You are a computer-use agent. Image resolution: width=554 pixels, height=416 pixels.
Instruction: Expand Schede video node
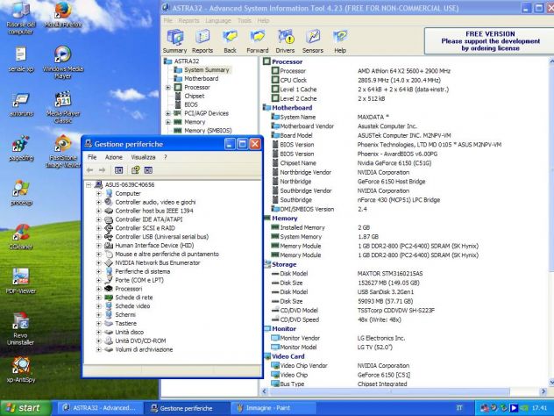(x=98, y=306)
